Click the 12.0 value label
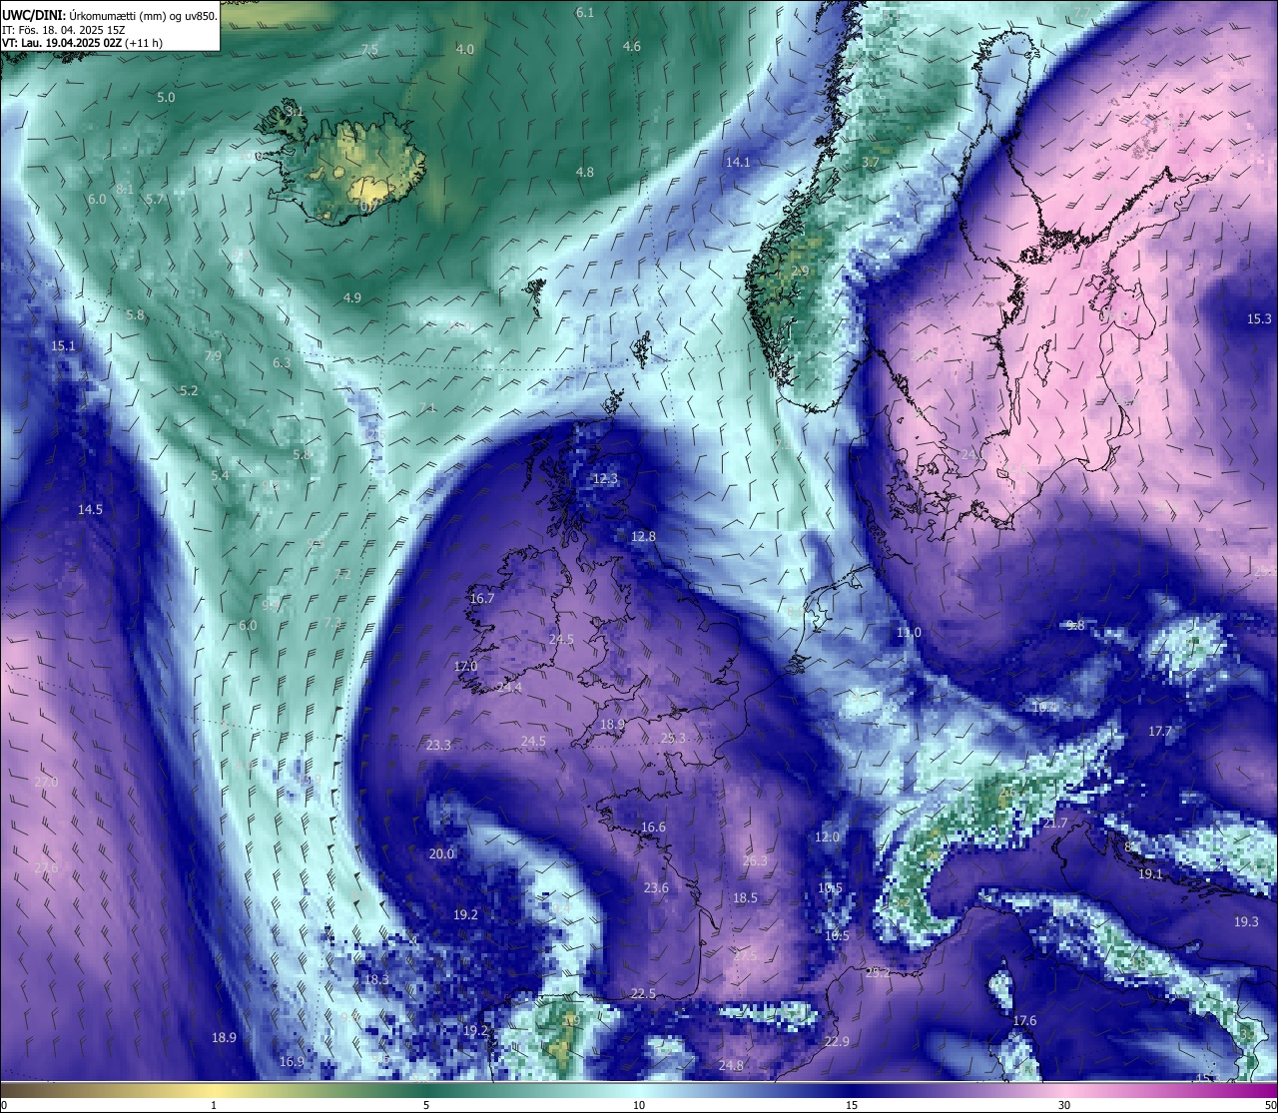1278x1113 pixels. click(828, 836)
